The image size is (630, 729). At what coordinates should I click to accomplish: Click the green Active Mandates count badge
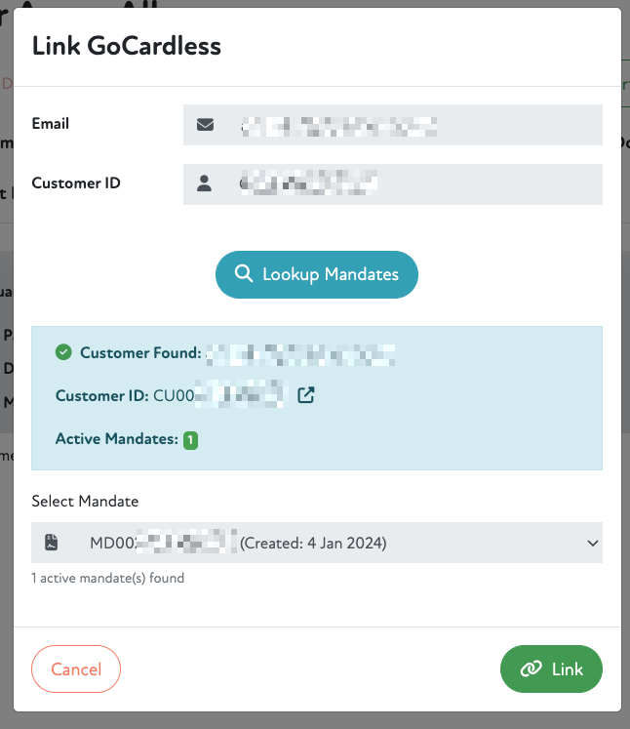click(x=190, y=440)
